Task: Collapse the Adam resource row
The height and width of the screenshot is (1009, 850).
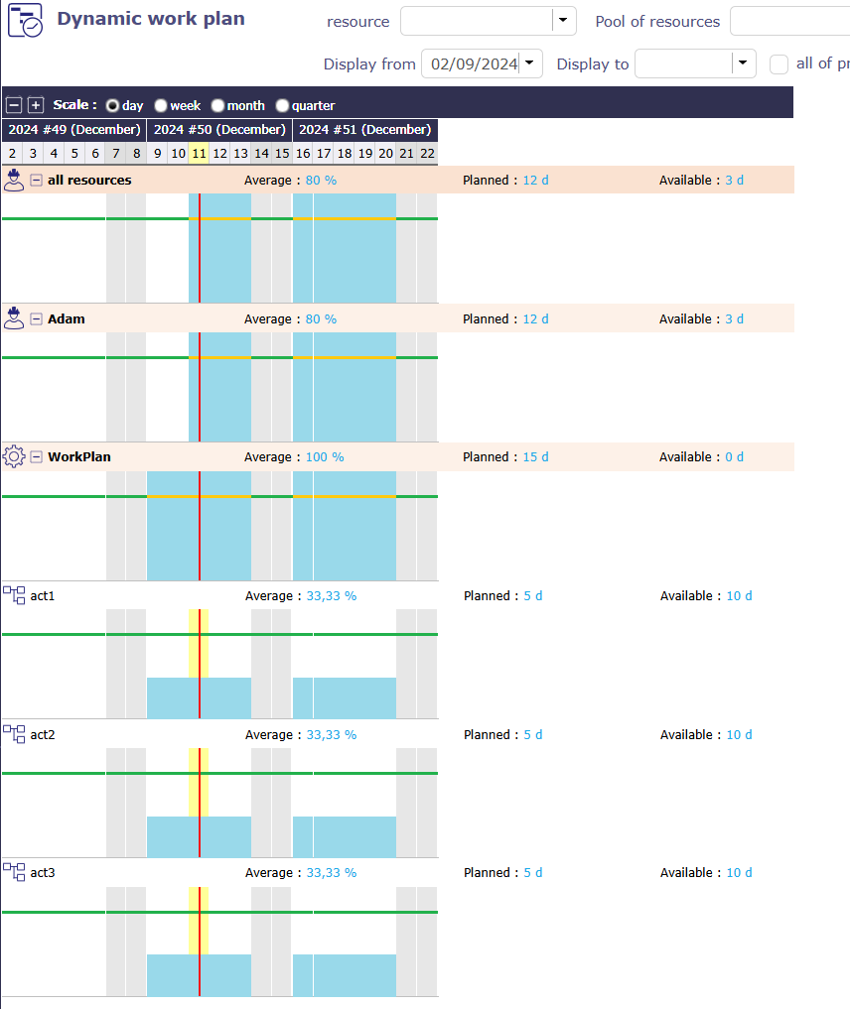Action: coord(36,317)
